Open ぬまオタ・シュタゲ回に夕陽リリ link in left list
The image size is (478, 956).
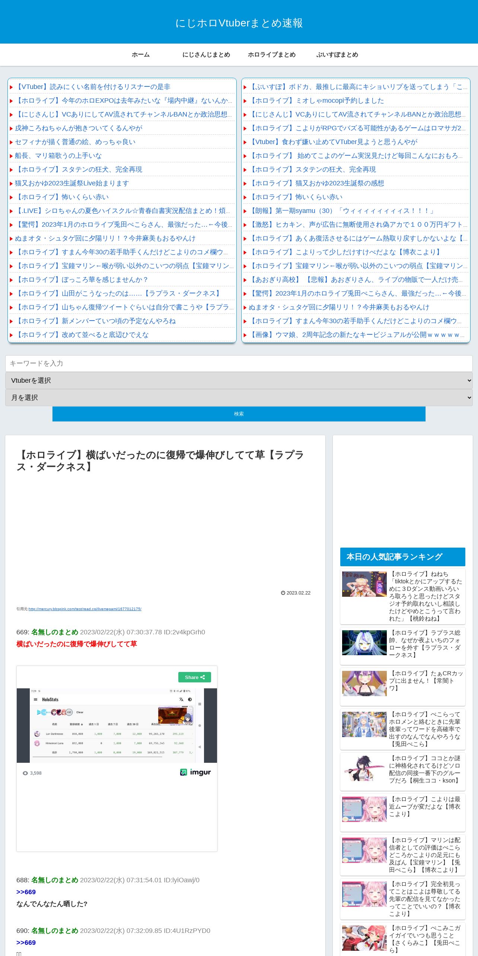(105, 238)
